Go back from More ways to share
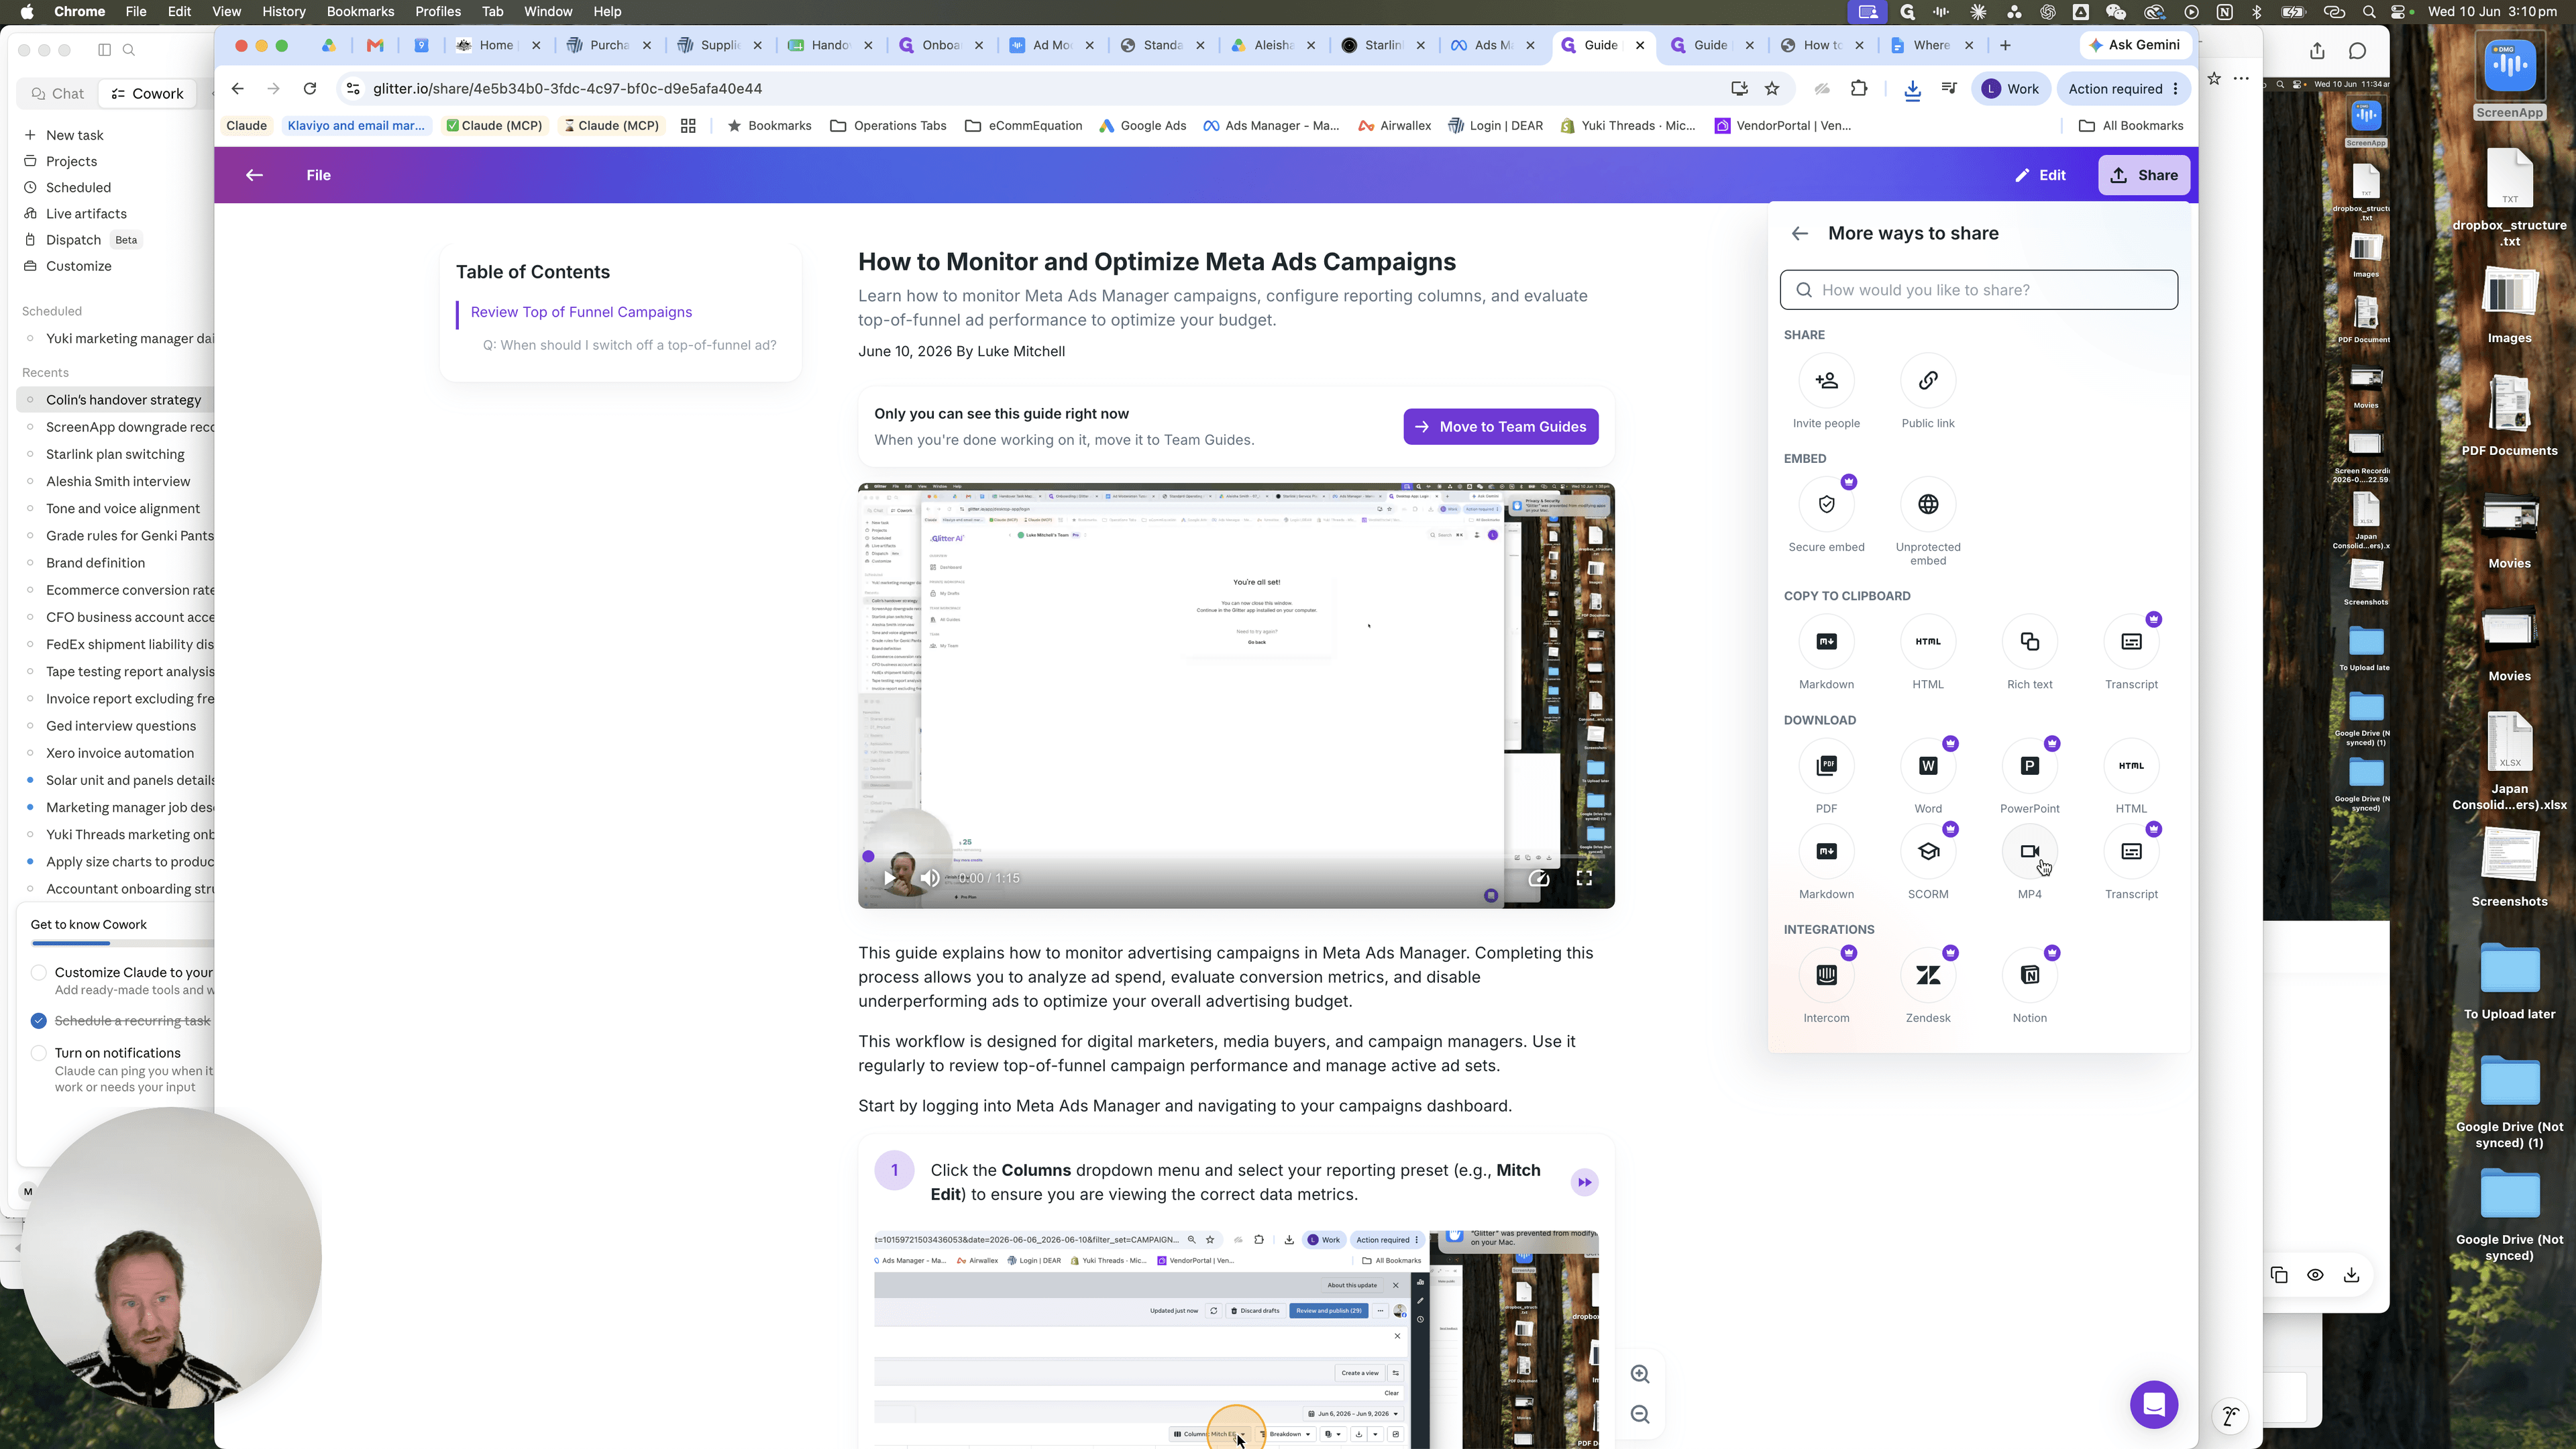The width and height of the screenshot is (2576, 1449). coord(1800,234)
